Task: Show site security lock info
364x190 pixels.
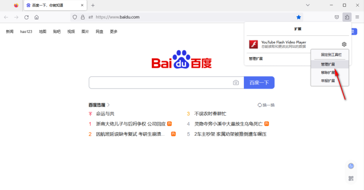Action: (82, 17)
